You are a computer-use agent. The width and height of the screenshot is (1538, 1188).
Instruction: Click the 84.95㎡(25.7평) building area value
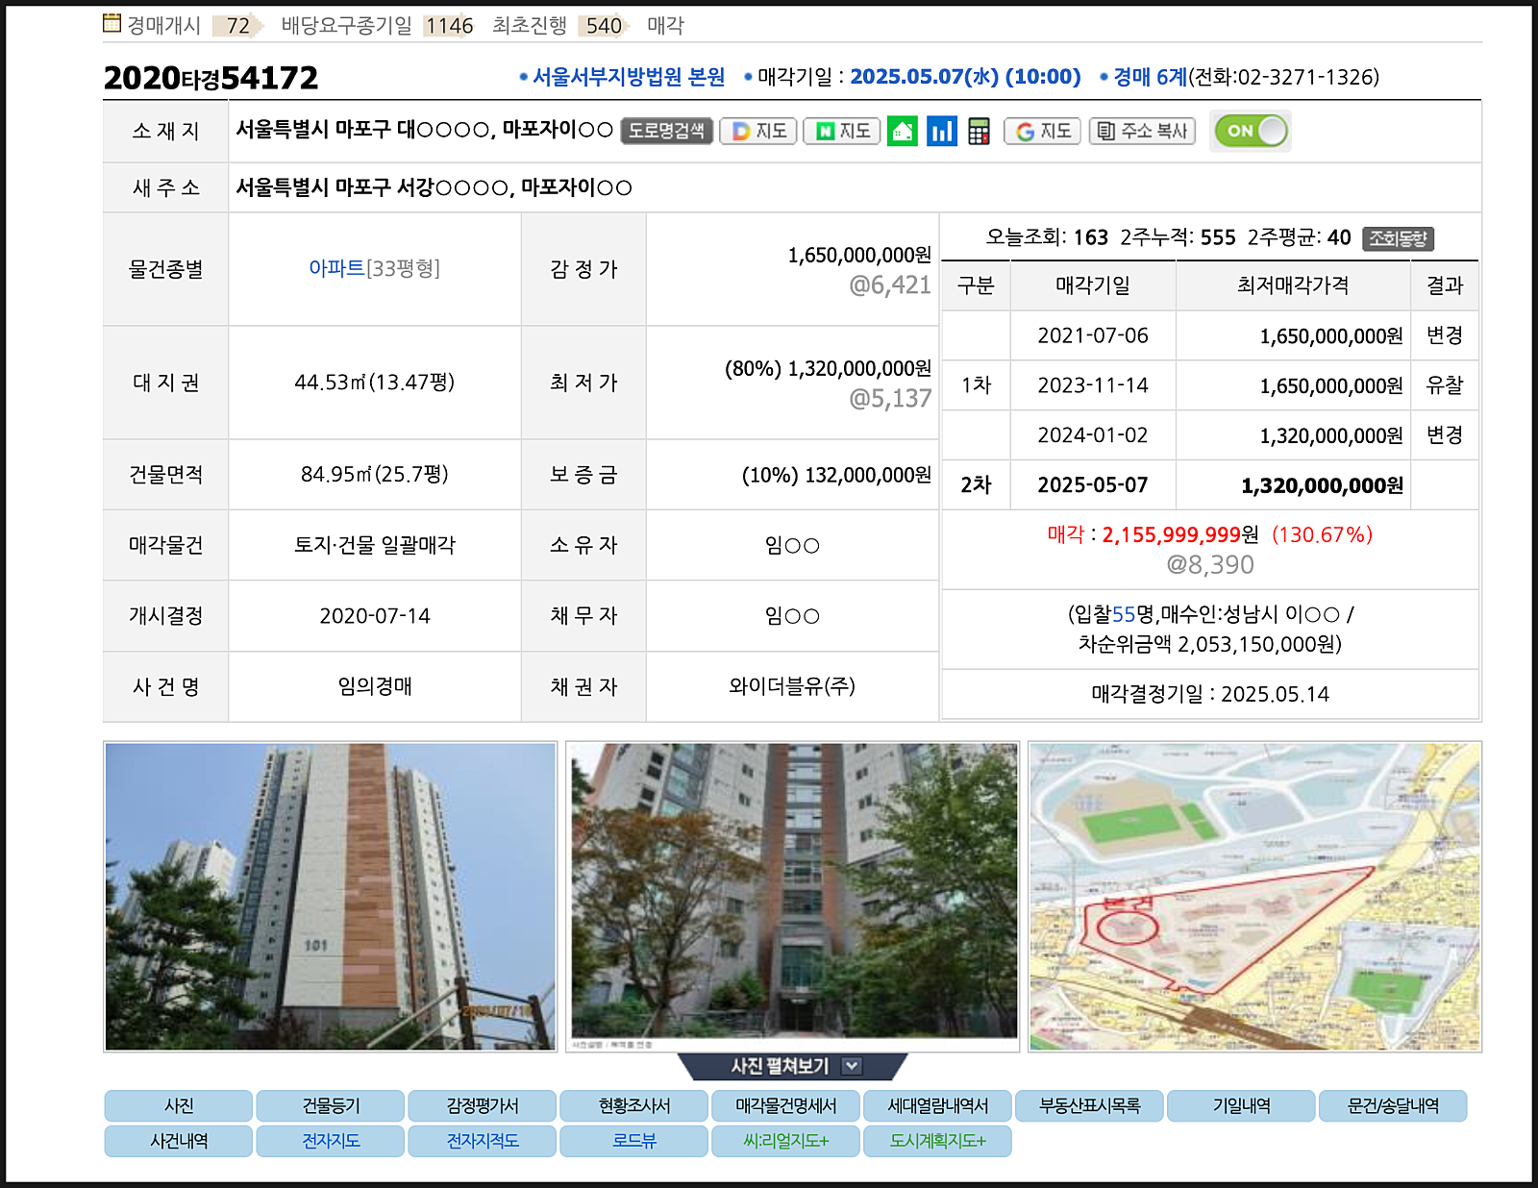[x=375, y=475]
